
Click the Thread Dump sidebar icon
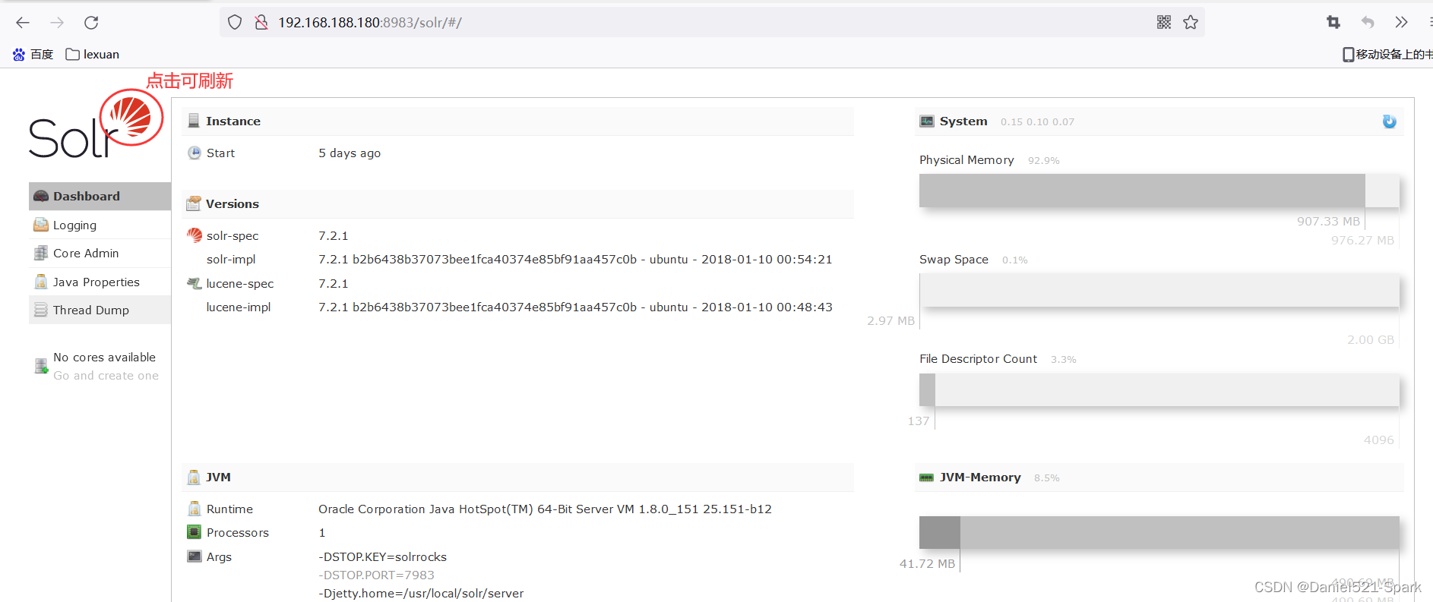coord(41,310)
